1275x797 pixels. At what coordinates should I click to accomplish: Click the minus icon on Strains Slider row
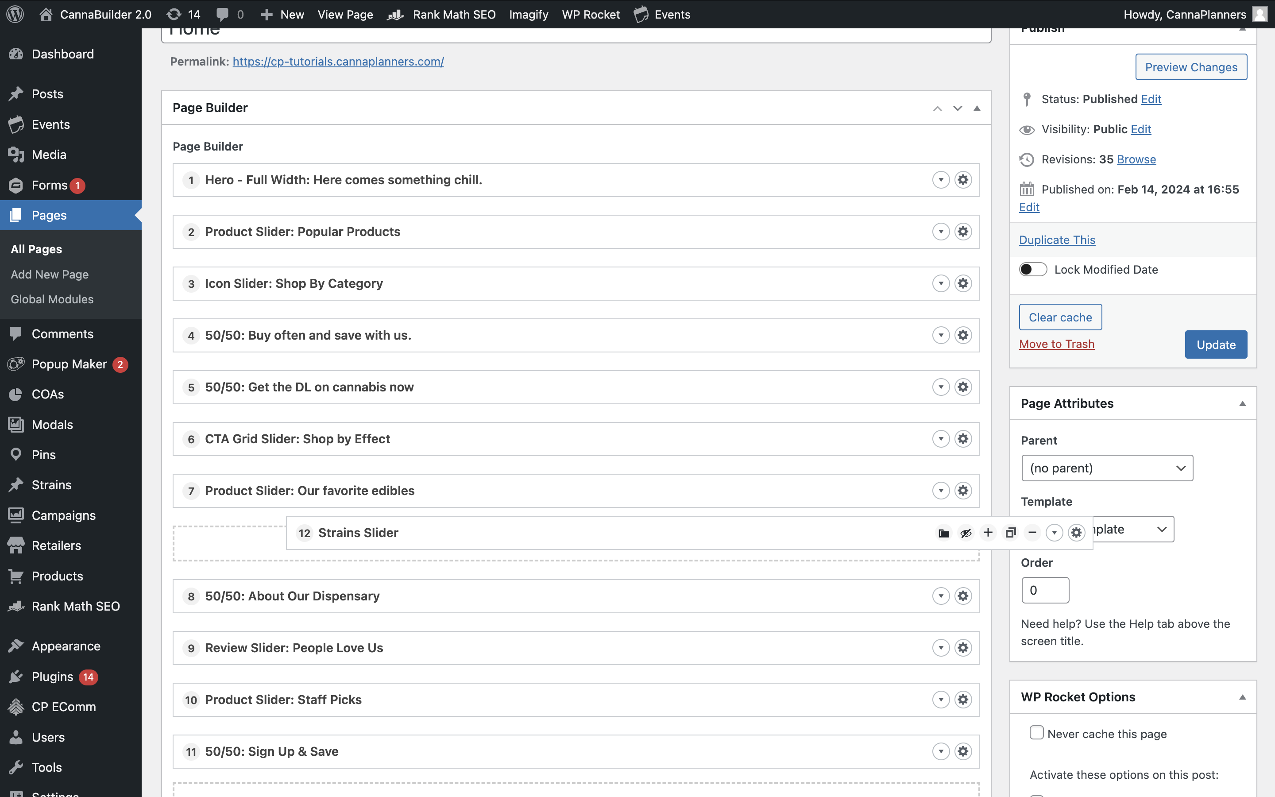[x=1032, y=533]
